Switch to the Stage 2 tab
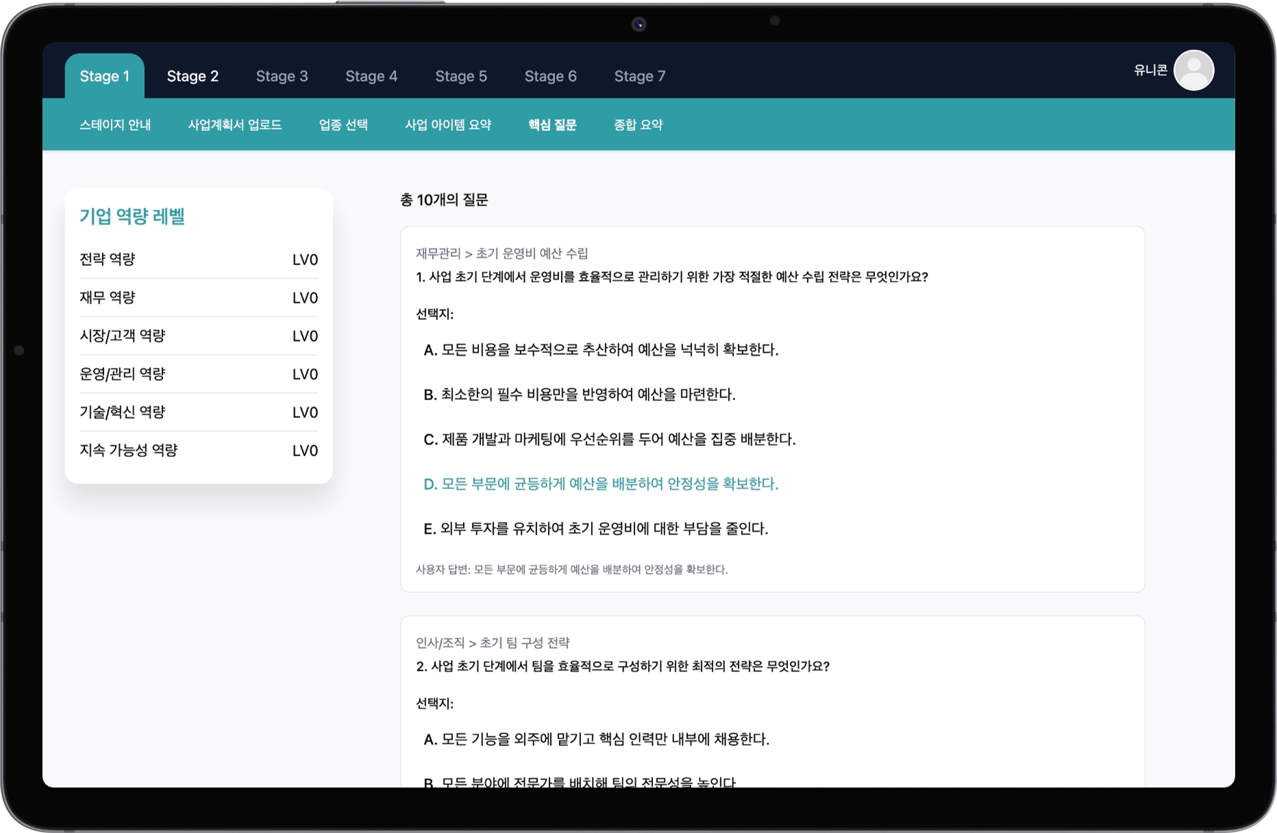The image size is (1277, 833). pyautogui.click(x=193, y=76)
